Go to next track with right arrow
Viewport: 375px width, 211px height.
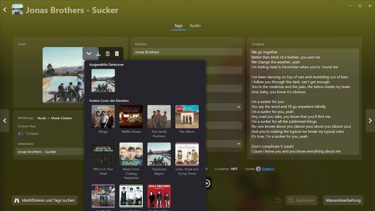[370, 121]
